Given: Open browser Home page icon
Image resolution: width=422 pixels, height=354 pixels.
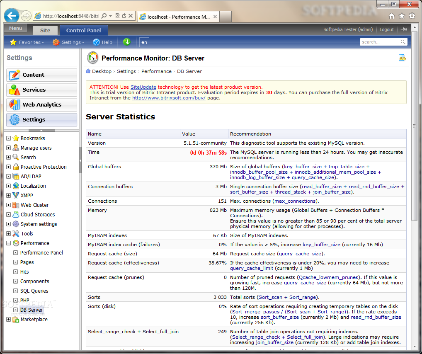Looking at the screenshot, I should coord(392,16).
